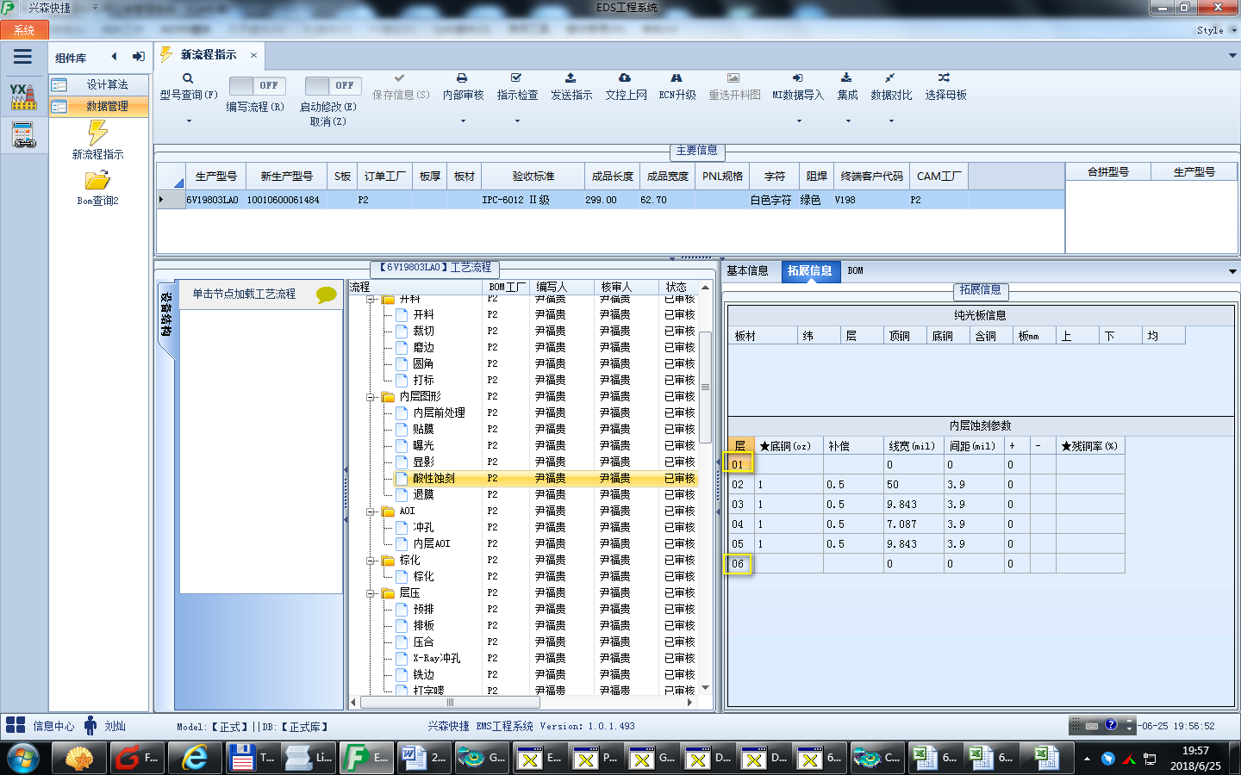
Task: Collapse the 层压 tree folder
Action: 371,593
